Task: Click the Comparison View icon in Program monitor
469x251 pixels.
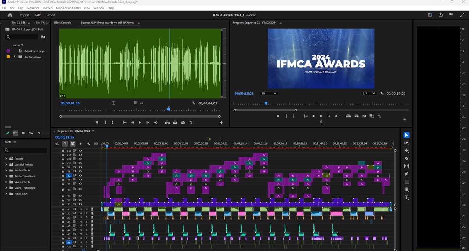Action: coord(372,116)
